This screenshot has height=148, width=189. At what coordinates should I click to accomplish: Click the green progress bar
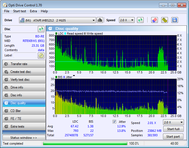tap(85, 144)
